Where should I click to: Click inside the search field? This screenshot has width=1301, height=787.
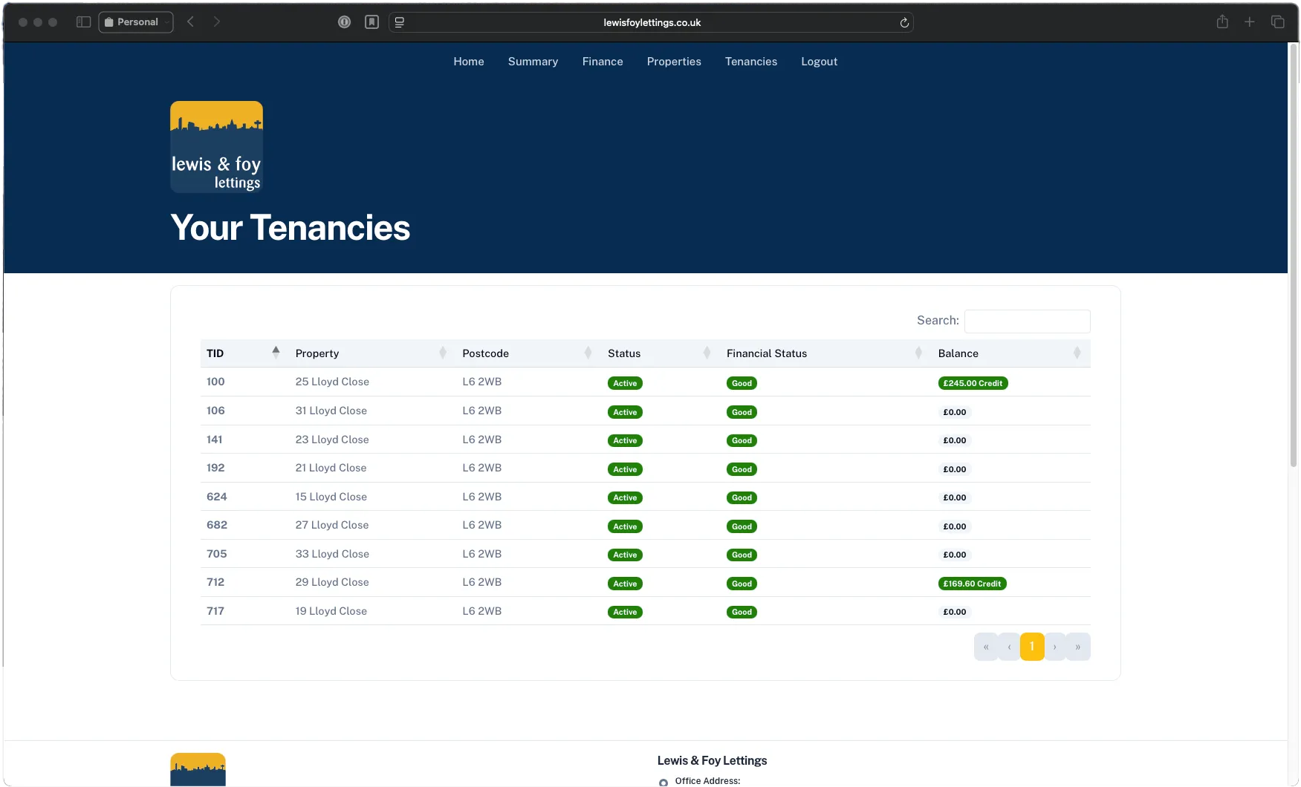tap(1027, 321)
